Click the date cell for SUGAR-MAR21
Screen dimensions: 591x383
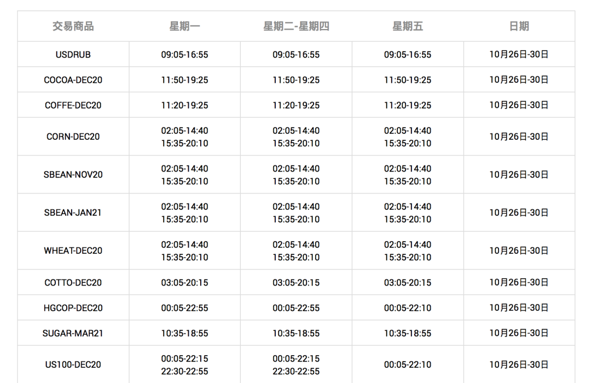[x=519, y=333]
